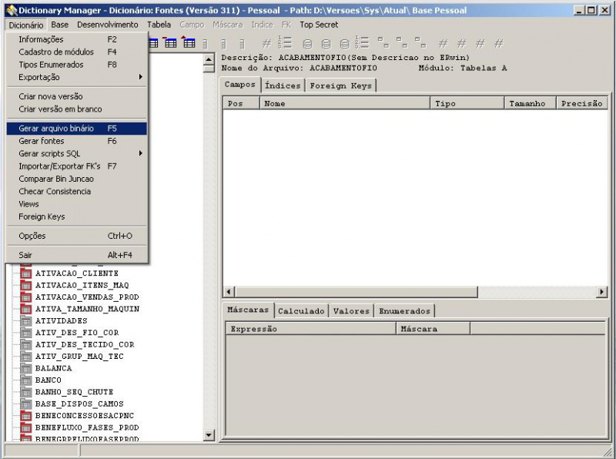Select Checar Consistencia menu entry
This screenshot has width=616, height=459.
click(x=55, y=191)
